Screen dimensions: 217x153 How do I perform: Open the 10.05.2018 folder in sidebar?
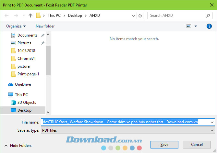(26, 51)
